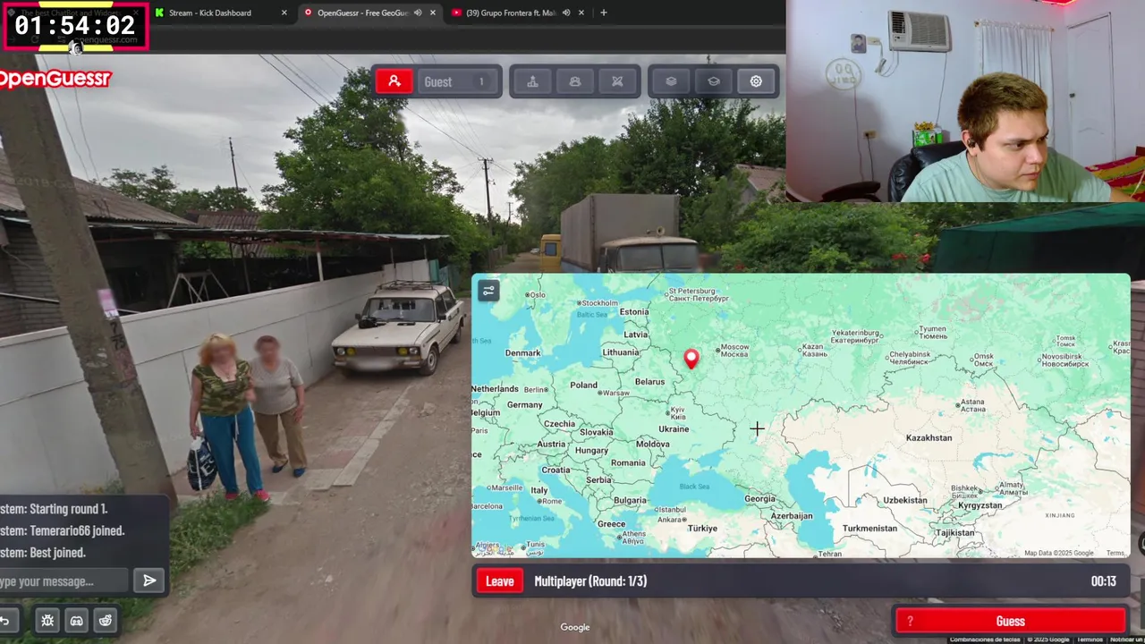This screenshot has height=644, width=1145.
Task: Click the question mark on Guess button
Action: [910, 621]
